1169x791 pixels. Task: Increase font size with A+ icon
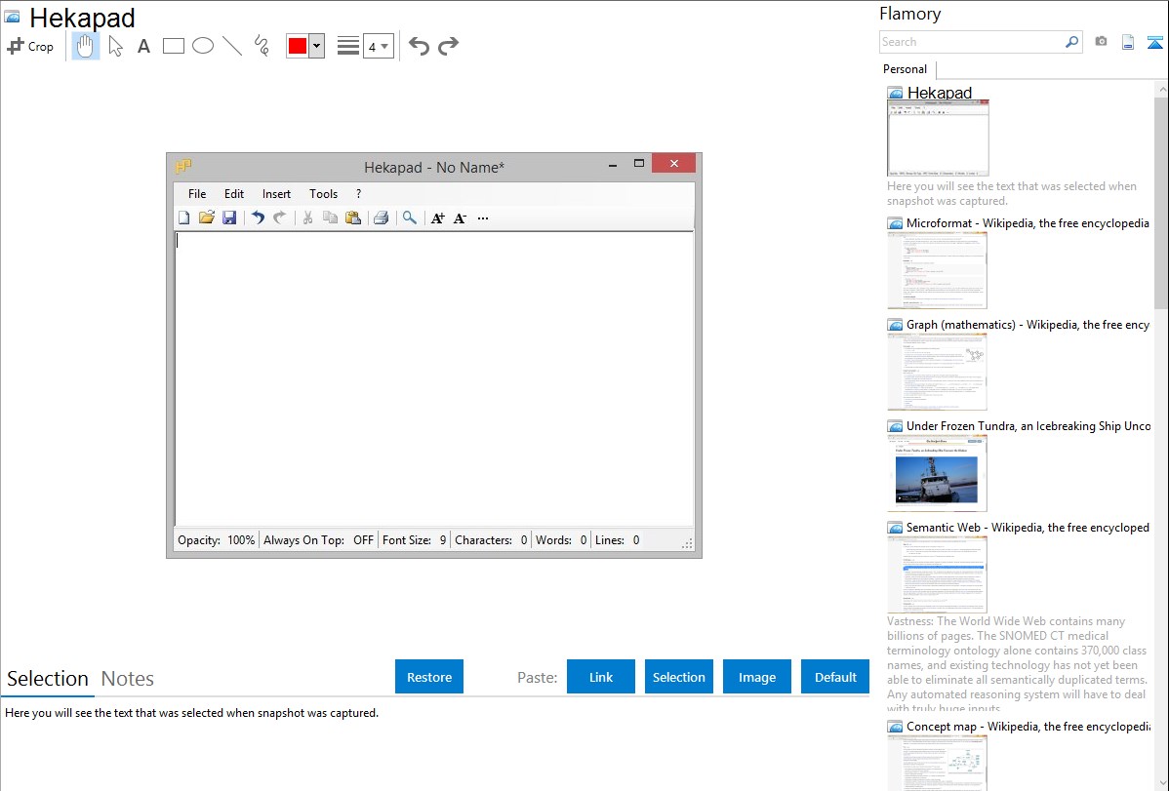pyautogui.click(x=437, y=218)
